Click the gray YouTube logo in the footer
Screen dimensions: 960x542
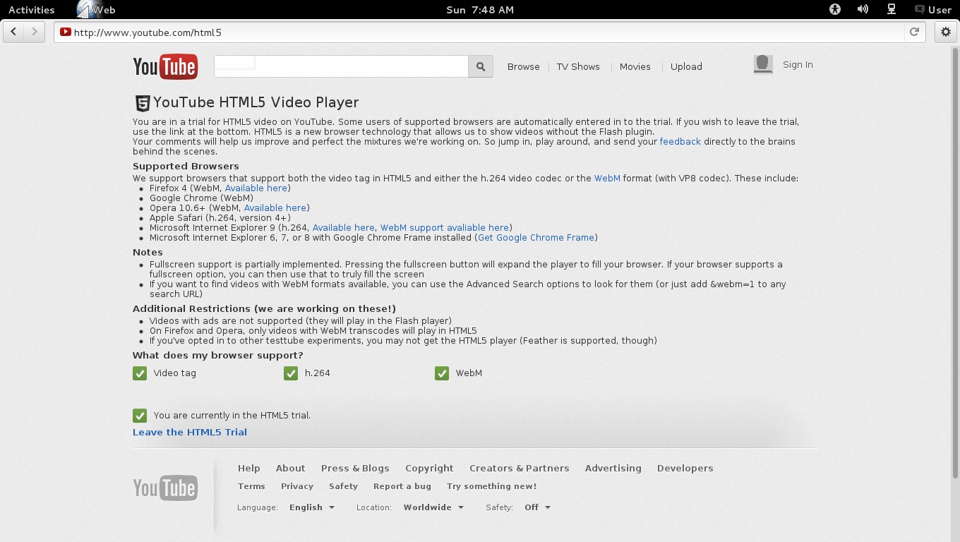tap(165, 488)
